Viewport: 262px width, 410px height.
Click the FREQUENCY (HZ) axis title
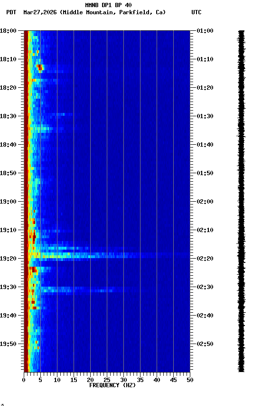click(112, 385)
